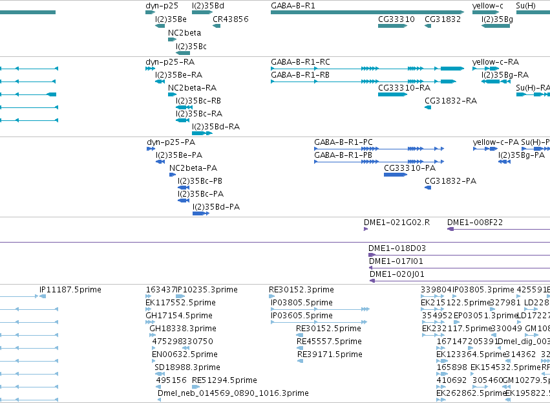
Task: Select the NC2beta-PA protein label
Action: pos(193,168)
